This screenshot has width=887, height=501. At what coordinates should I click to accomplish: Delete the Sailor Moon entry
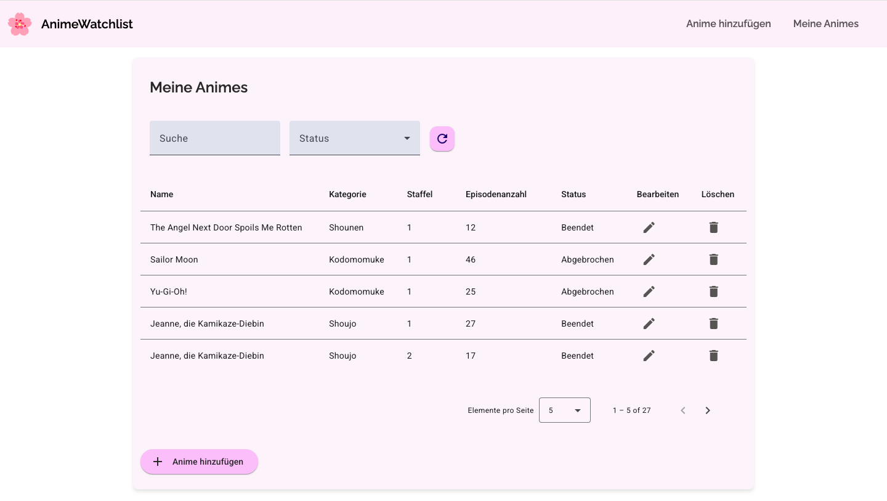tap(713, 259)
